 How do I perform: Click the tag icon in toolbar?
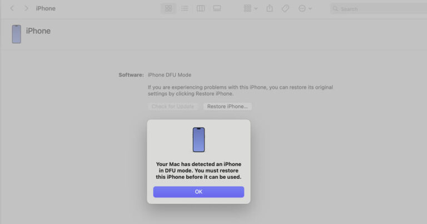click(285, 8)
